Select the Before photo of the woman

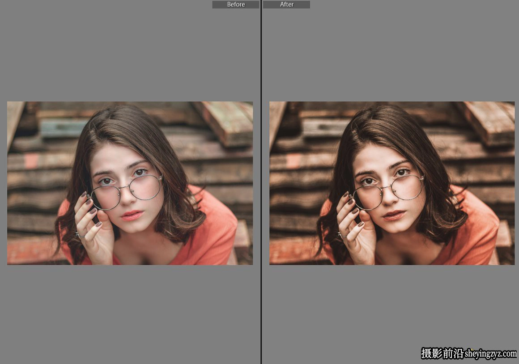coord(130,183)
